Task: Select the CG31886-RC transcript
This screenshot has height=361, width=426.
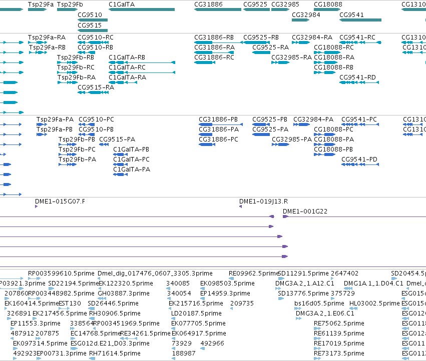Action: (205, 62)
